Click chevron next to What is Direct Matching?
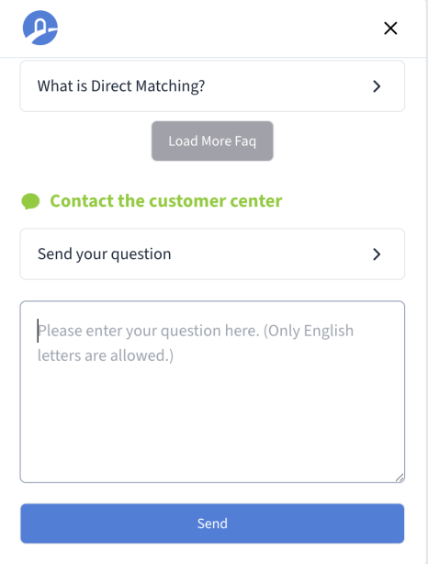 pyautogui.click(x=377, y=86)
